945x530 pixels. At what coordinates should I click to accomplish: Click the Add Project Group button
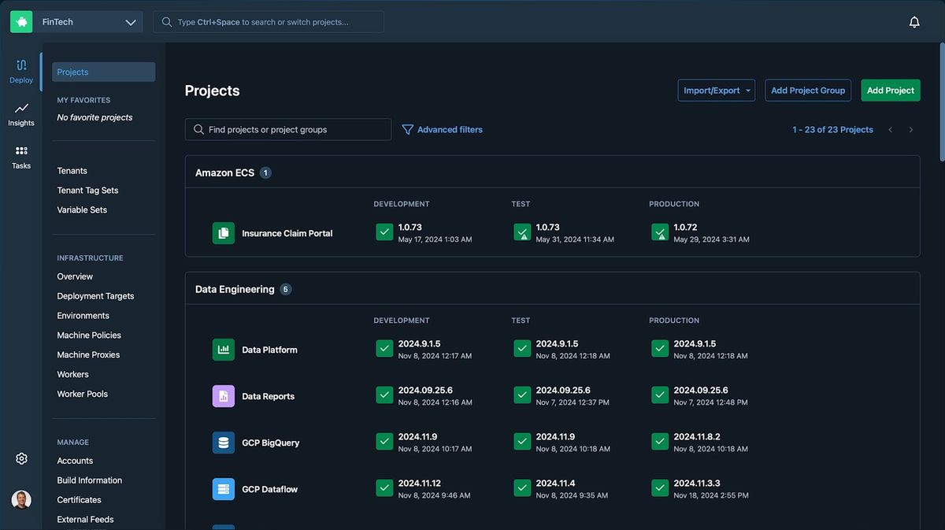(807, 91)
